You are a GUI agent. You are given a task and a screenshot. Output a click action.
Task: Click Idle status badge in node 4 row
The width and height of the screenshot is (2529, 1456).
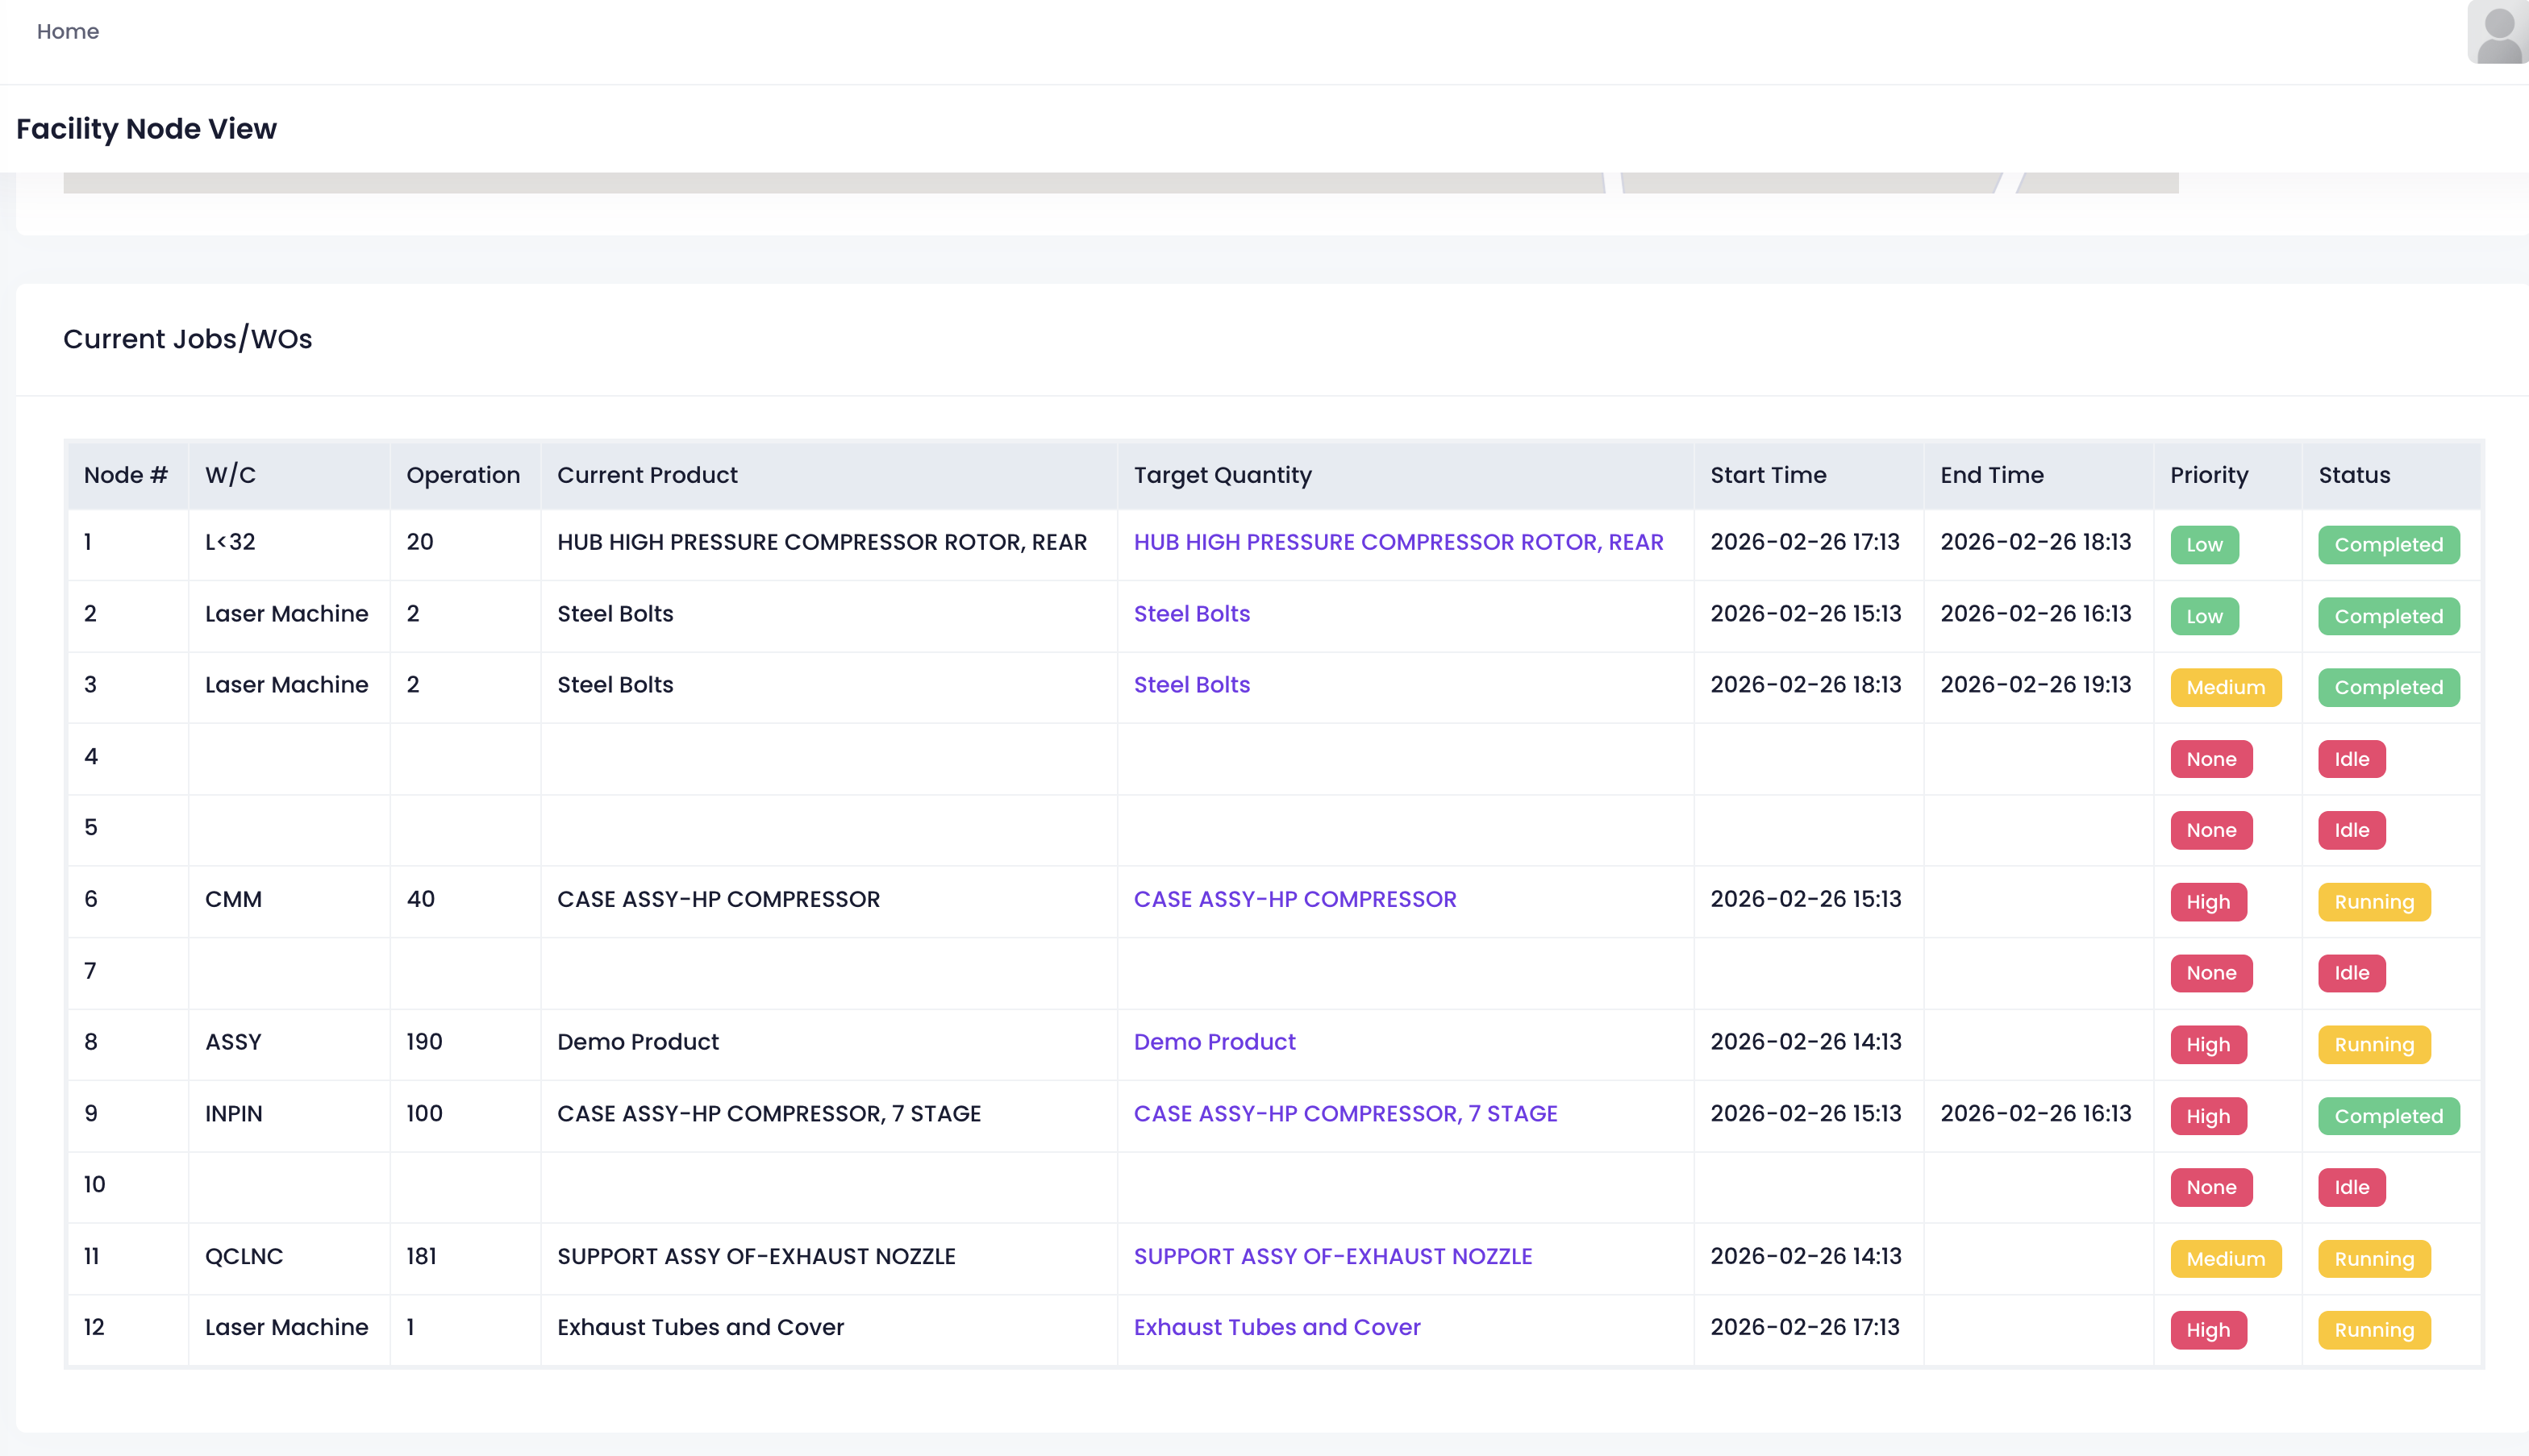click(x=2351, y=760)
